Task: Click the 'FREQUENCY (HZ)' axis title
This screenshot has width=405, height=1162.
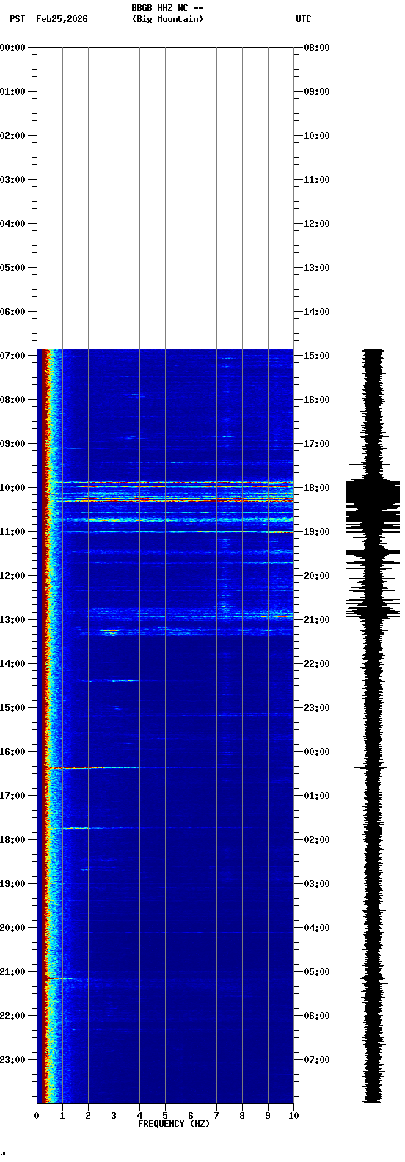Action: 174,1124
